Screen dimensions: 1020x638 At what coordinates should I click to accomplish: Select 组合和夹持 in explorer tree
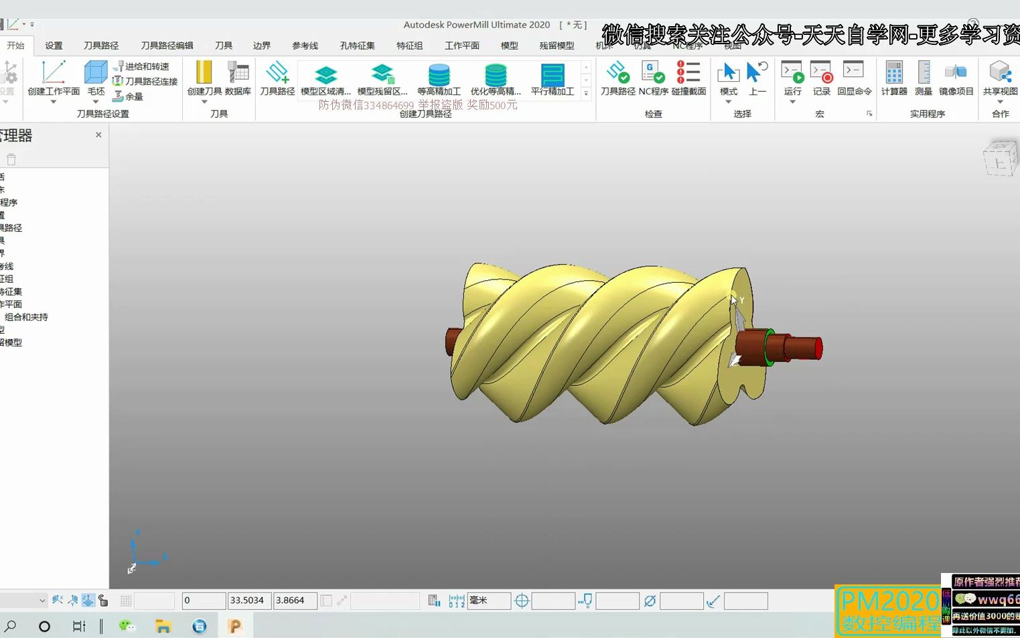[x=26, y=317]
